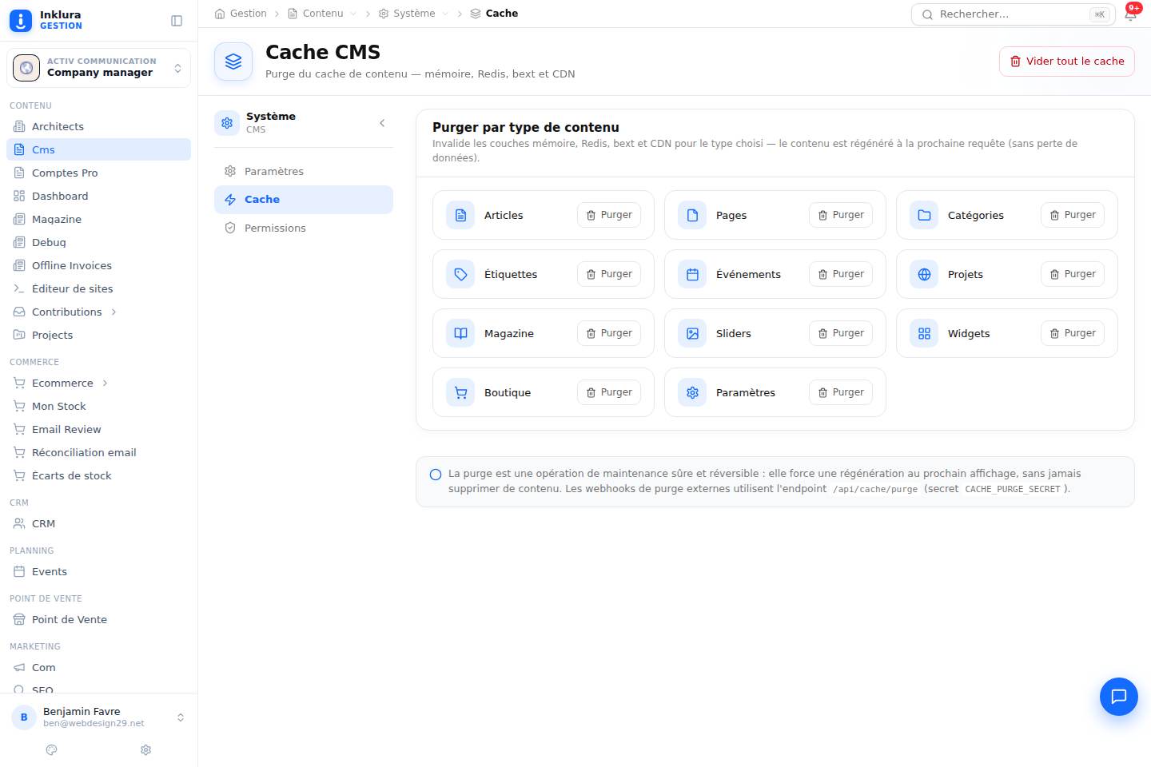Toggle the sidebar collapse icon
The width and height of the screenshot is (1151, 767).
pyautogui.click(x=177, y=21)
